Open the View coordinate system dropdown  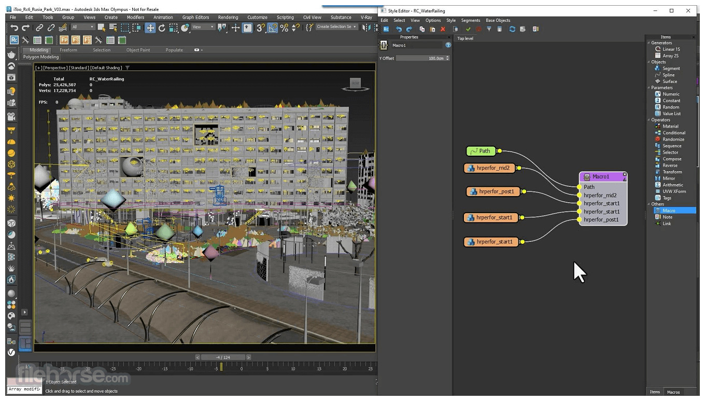204,27
